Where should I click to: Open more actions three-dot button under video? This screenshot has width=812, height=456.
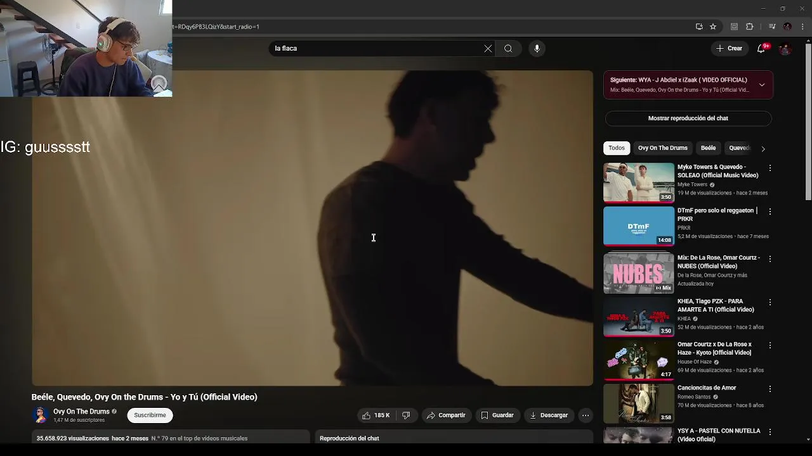click(x=586, y=415)
